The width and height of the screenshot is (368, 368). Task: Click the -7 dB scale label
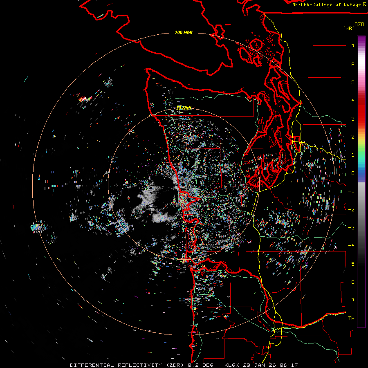click(351, 300)
